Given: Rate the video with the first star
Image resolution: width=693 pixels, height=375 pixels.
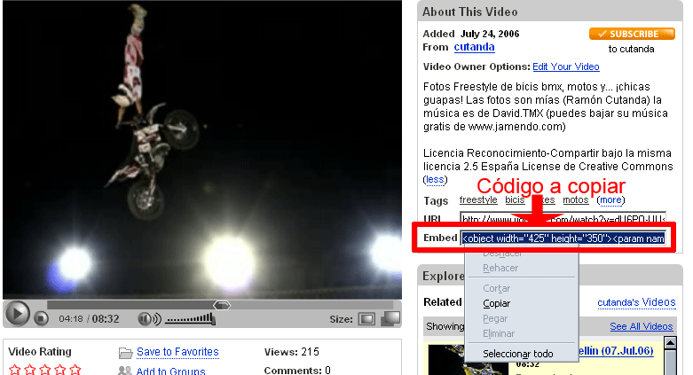Looking at the screenshot, I should click(14, 369).
